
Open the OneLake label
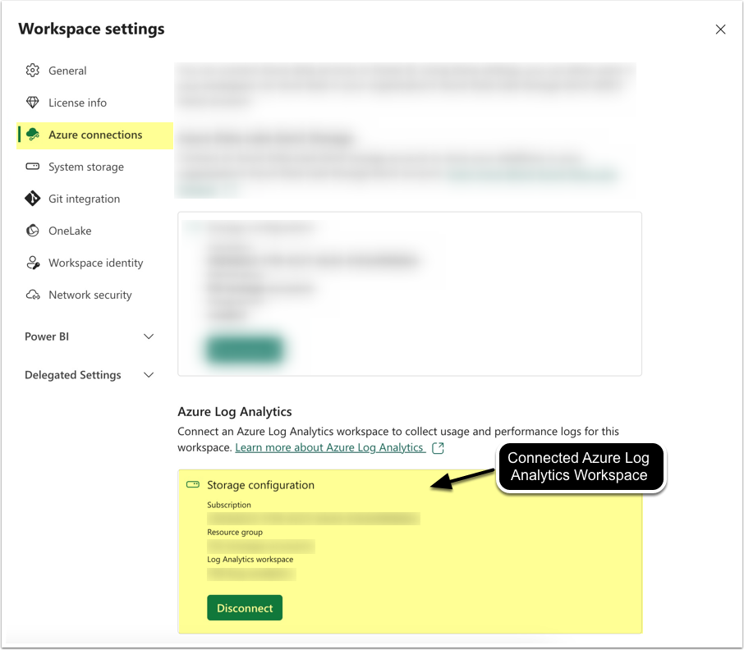[70, 231]
